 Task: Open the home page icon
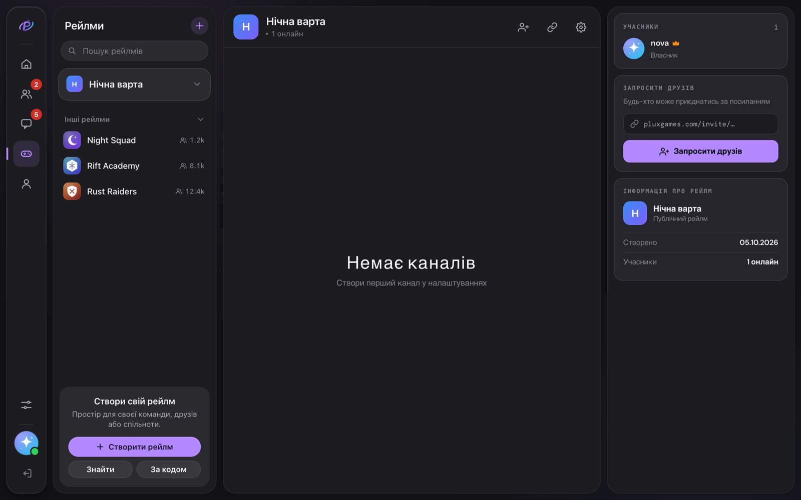(x=26, y=64)
